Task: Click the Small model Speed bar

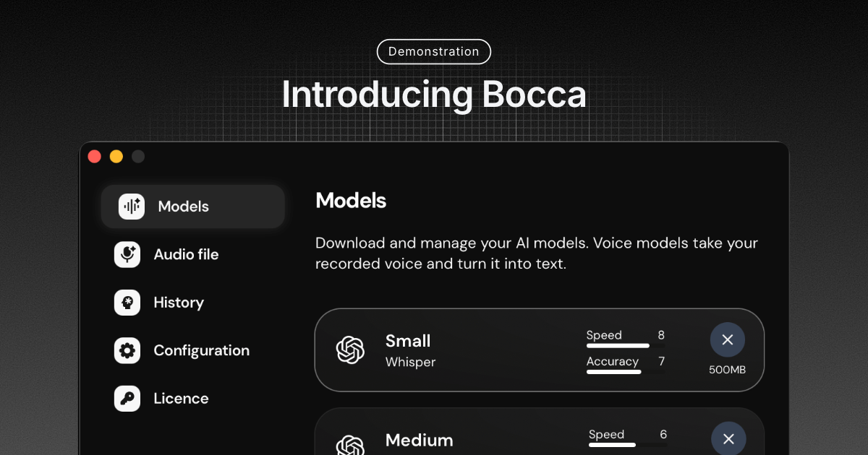Action: (626, 346)
